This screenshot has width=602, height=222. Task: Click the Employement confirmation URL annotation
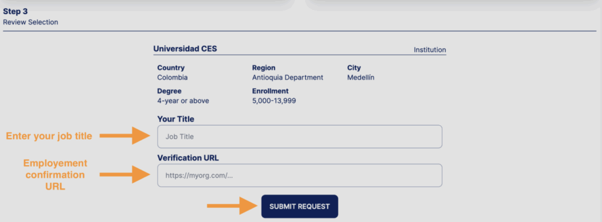tap(55, 175)
